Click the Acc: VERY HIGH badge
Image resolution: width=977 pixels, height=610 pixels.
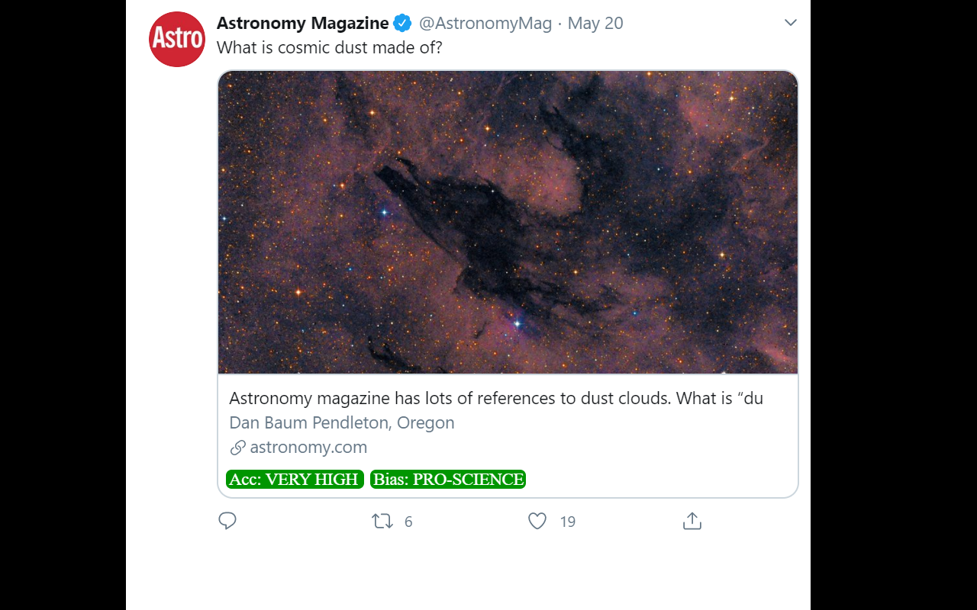coord(295,480)
